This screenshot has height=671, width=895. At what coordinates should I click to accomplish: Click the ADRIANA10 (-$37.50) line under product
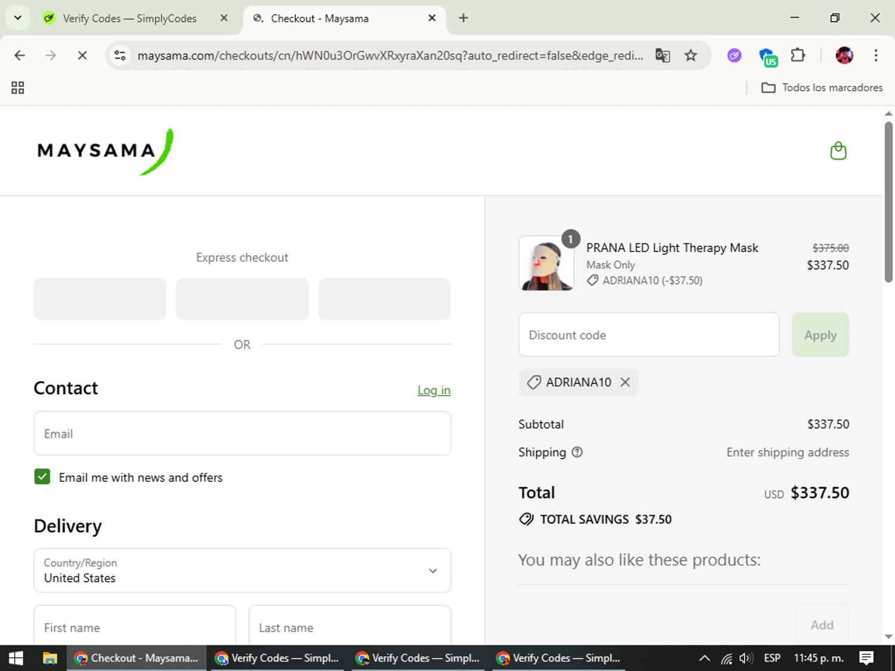coord(644,280)
